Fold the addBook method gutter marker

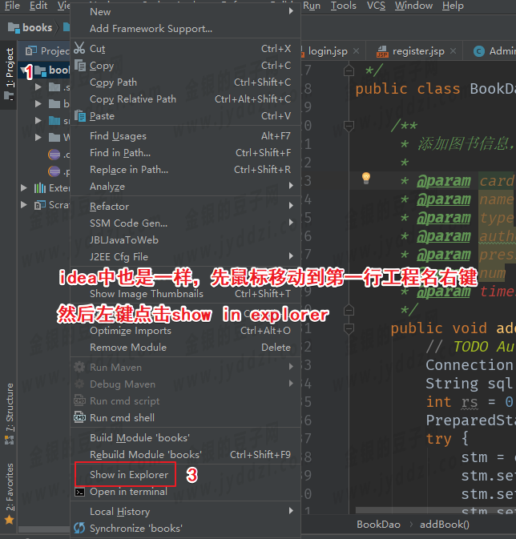click(x=349, y=329)
